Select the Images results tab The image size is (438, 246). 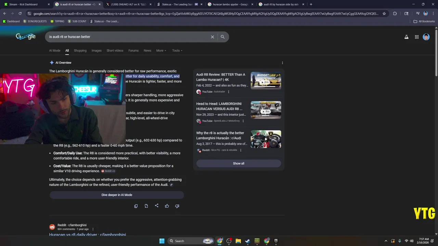point(96,51)
